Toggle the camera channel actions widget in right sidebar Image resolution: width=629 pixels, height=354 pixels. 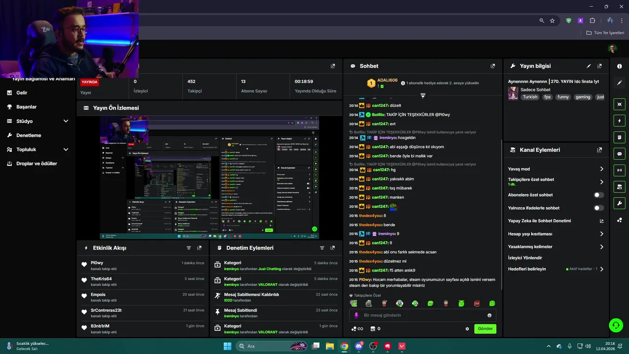point(619,187)
